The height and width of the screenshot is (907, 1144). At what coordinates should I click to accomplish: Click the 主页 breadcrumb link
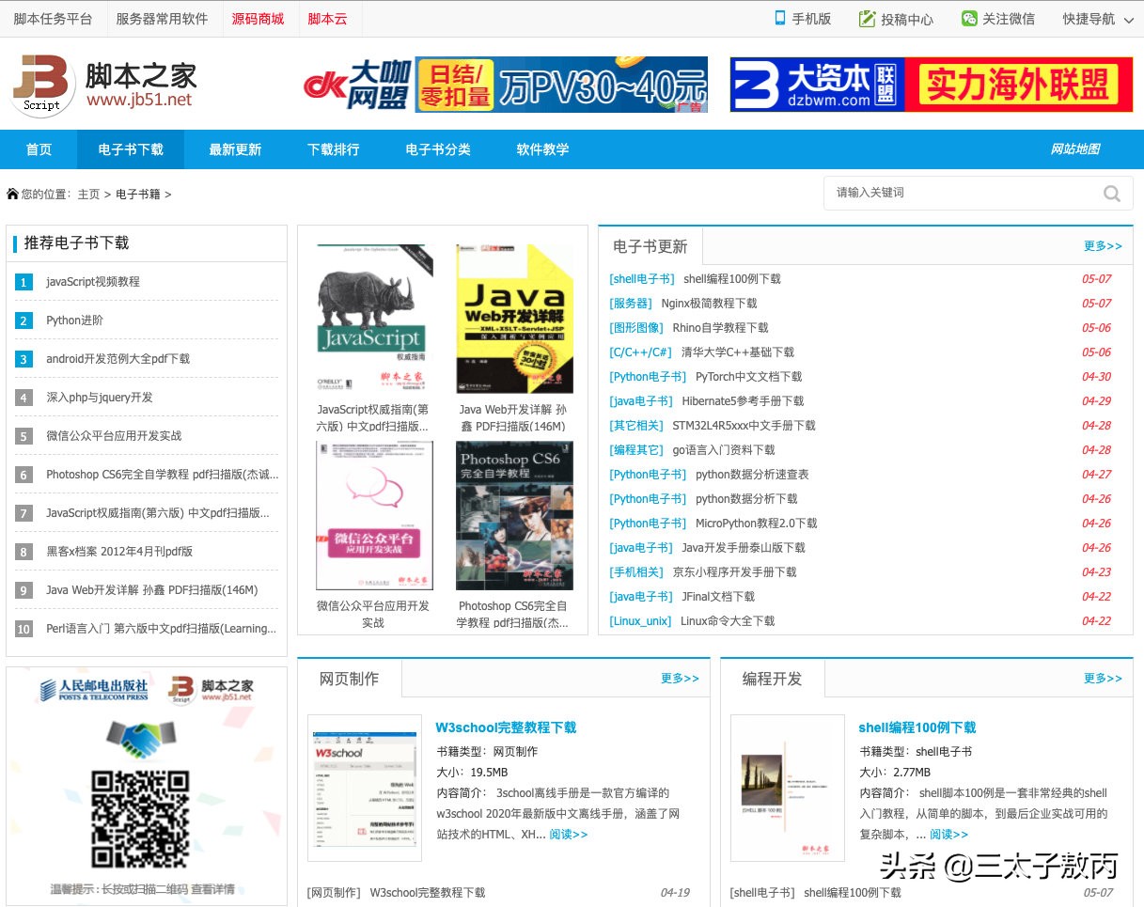88,195
